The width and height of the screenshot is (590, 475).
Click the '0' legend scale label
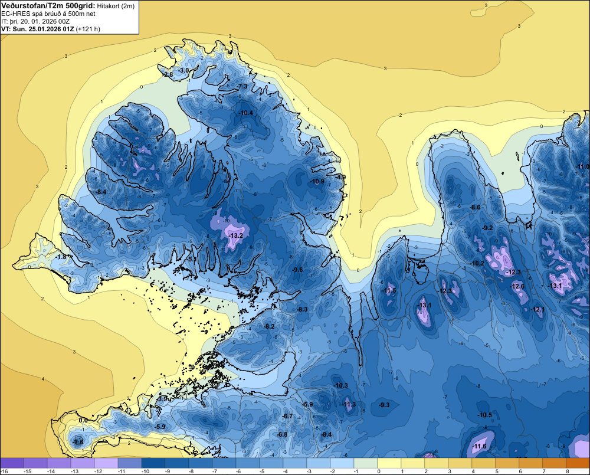(x=379, y=471)
